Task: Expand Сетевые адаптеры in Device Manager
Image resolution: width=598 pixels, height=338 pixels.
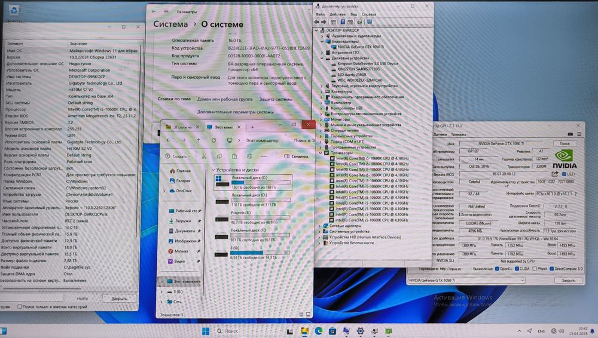Action: (x=319, y=226)
